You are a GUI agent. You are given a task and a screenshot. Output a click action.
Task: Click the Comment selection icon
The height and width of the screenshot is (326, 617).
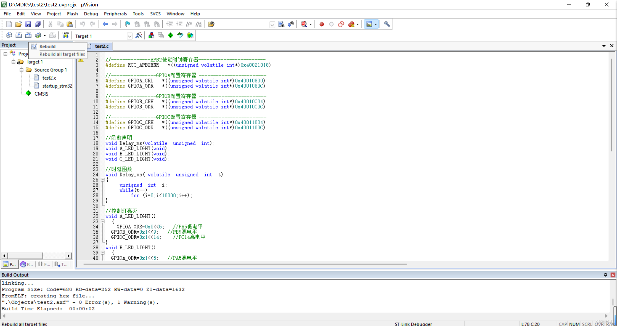click(x=189, y=24)
